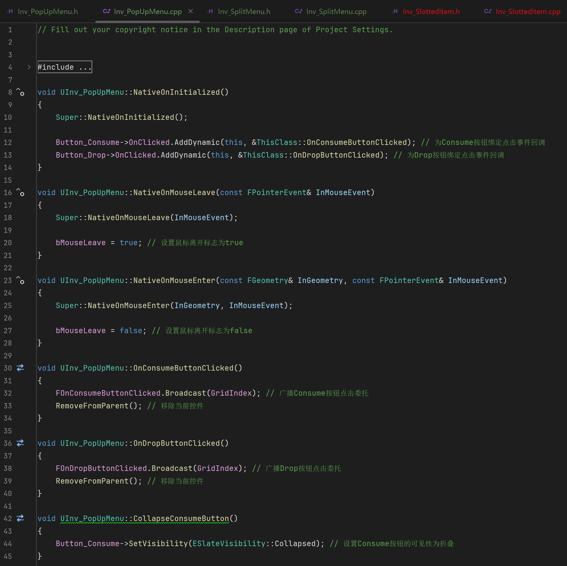The height and width of the screenshot is (566, 567).
Task: Click the override gutter icon beside NativeOnInitialized
Action: coord(20,92)
